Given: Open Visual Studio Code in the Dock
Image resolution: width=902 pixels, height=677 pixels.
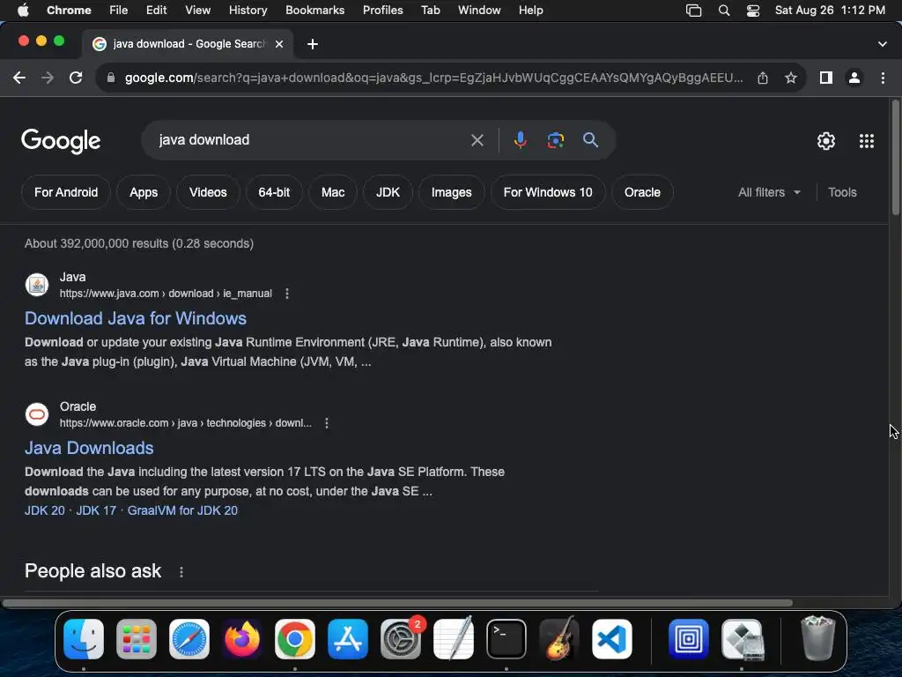Looking at the screenshot, I should (612, 639).
